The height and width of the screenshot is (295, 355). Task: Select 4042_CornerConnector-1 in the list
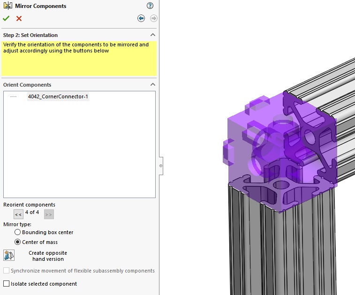coord(58,96)
